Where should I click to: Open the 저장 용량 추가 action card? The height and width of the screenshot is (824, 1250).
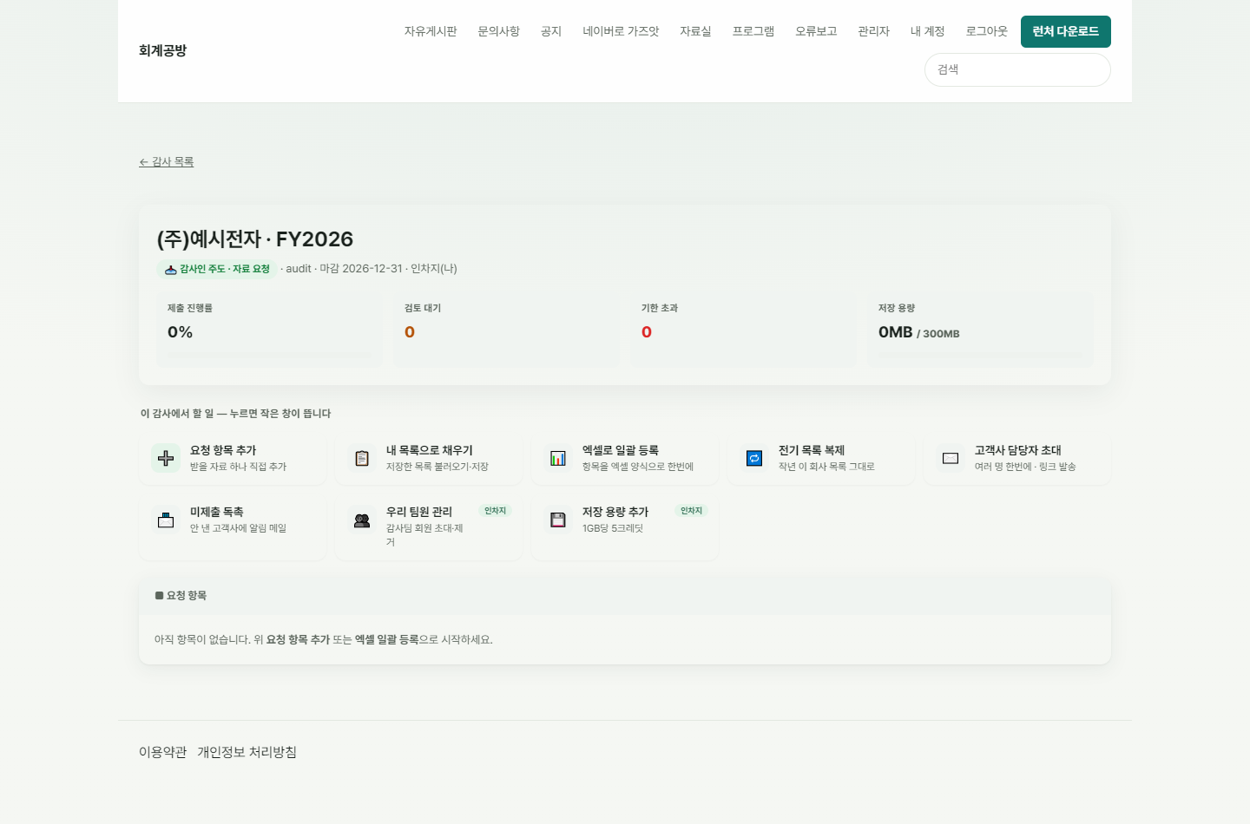pyautogui.click(x=625, y=526)
